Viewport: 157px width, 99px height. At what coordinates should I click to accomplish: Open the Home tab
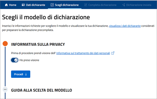(10, 5)
